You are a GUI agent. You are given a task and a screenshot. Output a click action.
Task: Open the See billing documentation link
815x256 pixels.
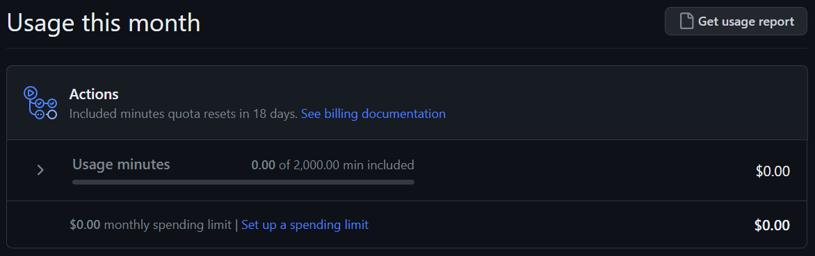(x=373, y=114)
